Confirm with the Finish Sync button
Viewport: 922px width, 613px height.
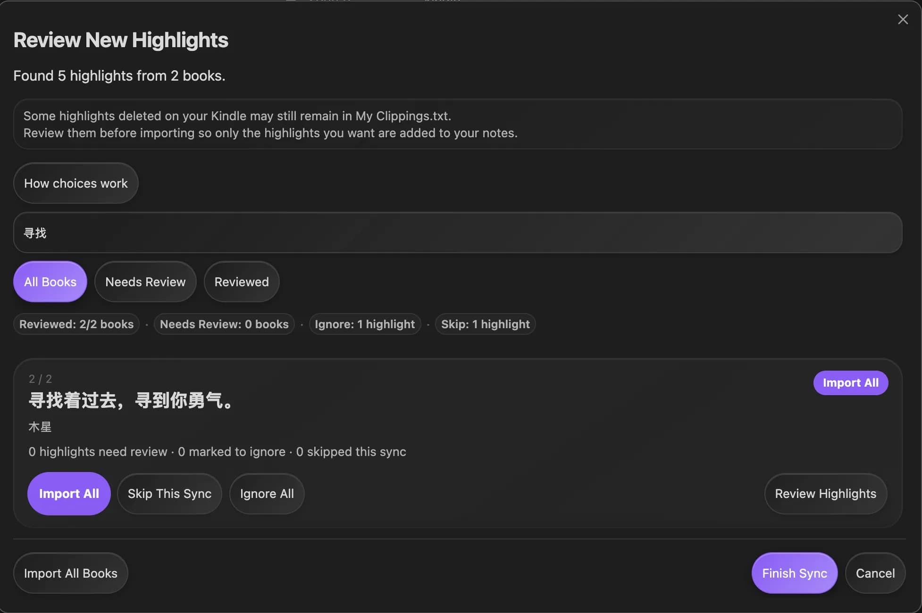(x=795, y=573)
